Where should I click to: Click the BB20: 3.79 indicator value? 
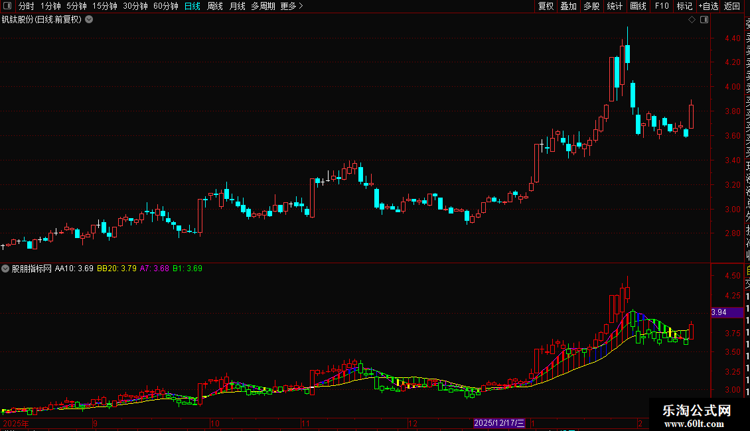click(x=117, y=269)
